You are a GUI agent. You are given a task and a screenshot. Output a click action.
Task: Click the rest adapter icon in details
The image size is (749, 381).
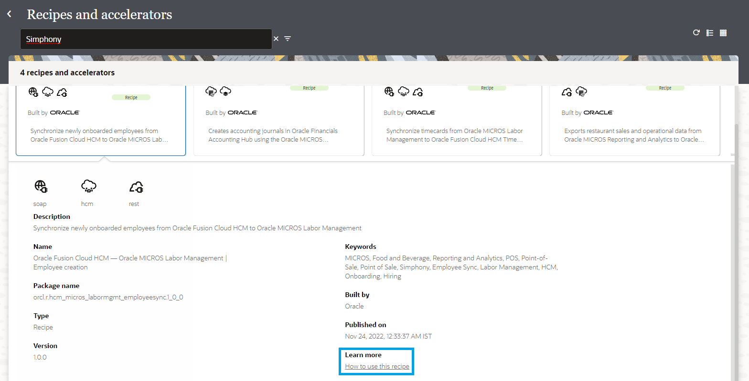136,187
